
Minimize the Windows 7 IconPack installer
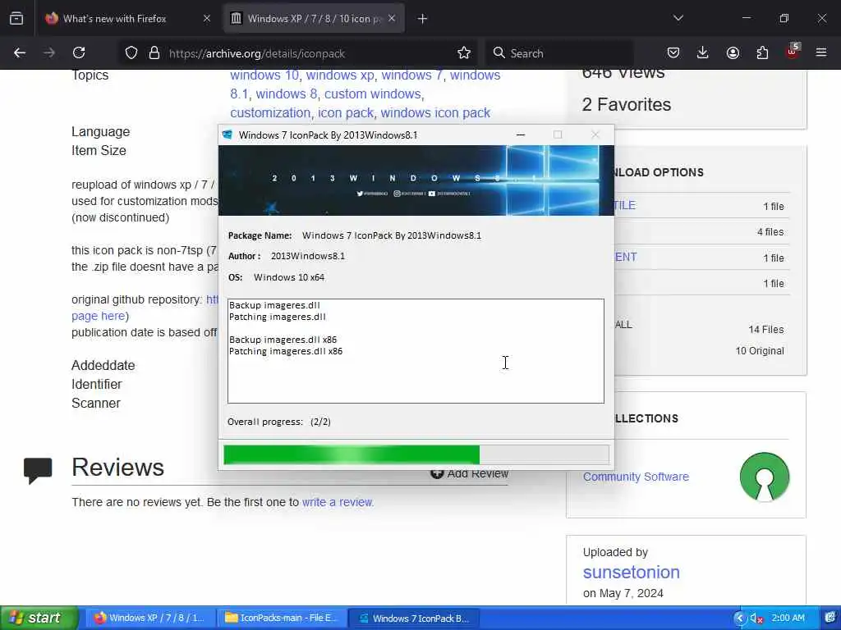pyautogui.click(x=520, y=135)
